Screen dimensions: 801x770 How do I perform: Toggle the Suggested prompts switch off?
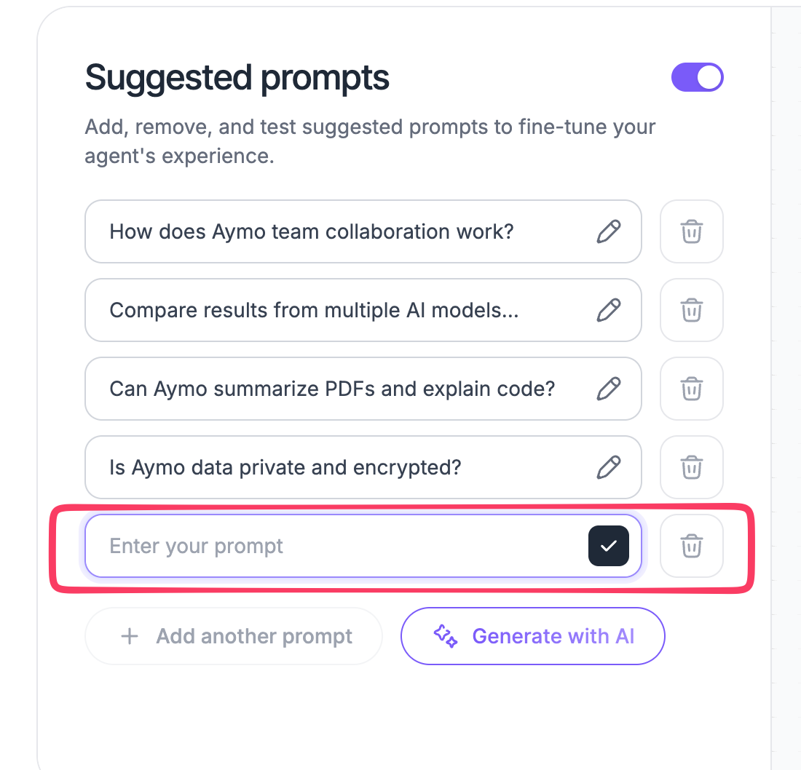(x=698, y=78)
